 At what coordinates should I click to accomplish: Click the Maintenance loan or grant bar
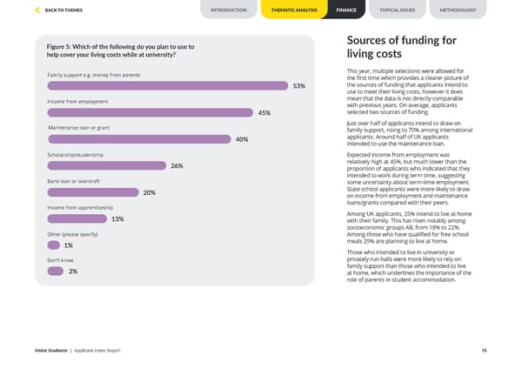point(139,139)
